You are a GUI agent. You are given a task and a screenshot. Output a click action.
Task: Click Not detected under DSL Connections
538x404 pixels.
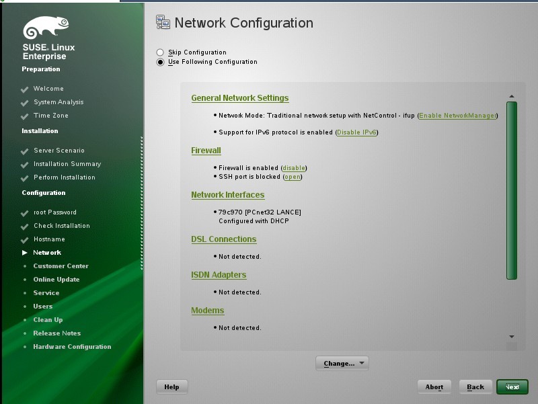click(240, 257)
